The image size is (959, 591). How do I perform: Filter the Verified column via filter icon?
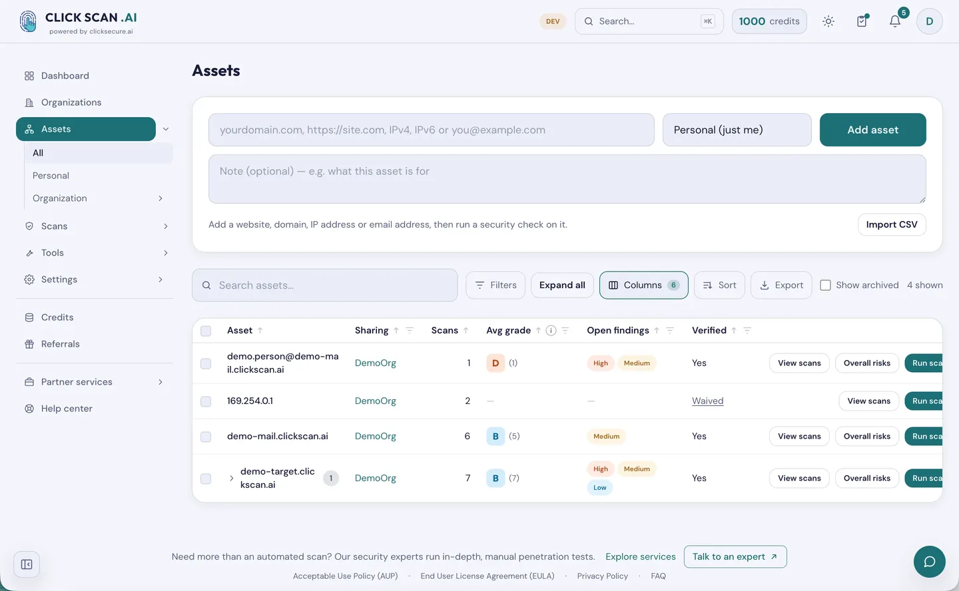(747, 331)
